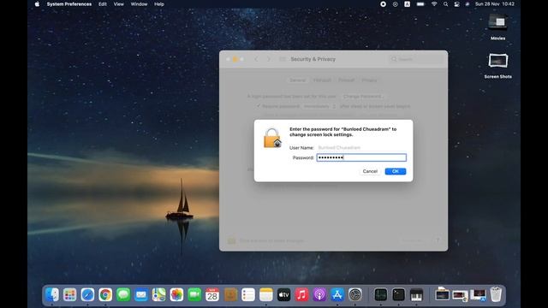The width and height of the screenshot is (548, 308).
Task: Open Activity Monitor in the dock
Action: click(x=380, y=294)
